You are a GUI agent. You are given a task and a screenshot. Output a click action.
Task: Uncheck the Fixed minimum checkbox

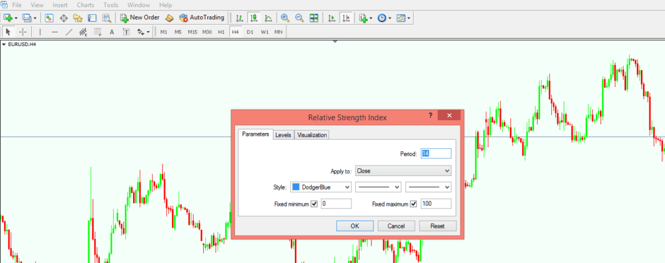tap(314, 204)
